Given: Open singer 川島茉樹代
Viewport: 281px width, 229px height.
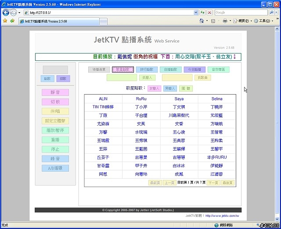Looking at the screenshot, I should (x=179, y=115).
